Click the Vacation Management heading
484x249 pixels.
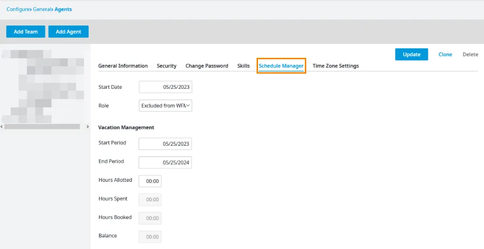pyautogui.click(x=126, y=127)
